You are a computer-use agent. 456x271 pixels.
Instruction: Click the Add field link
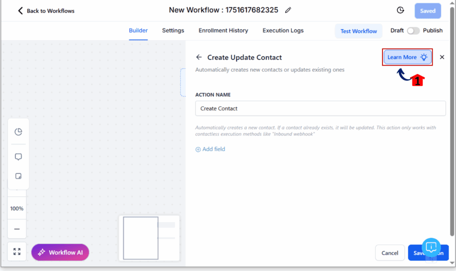pyautogui.click(x=210, y=149)
